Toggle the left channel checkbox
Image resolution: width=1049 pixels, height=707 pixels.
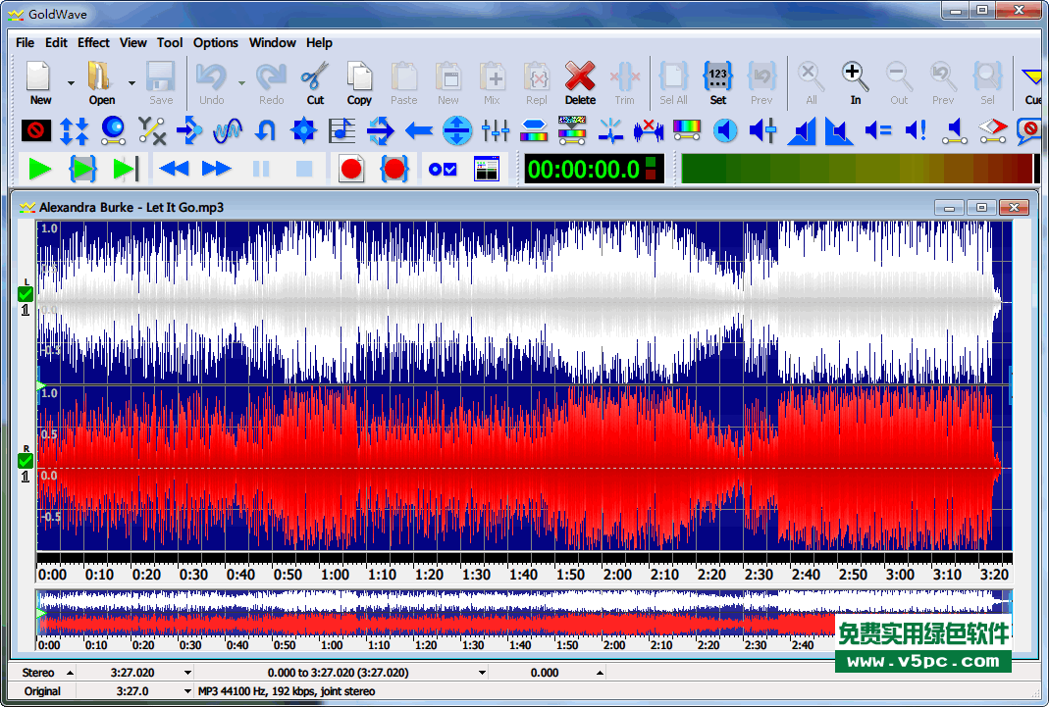point(26,294)
